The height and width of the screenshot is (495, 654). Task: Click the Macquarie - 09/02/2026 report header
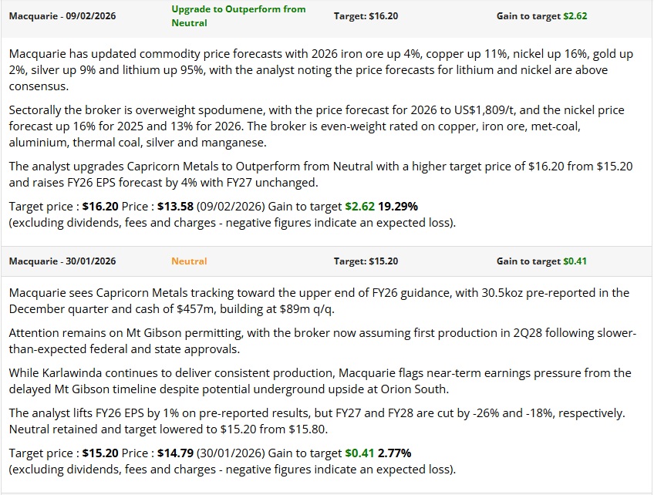pyautogui.click(x=62, y=16)
